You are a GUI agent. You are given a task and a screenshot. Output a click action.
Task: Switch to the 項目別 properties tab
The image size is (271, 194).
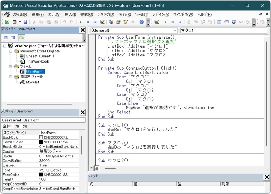pyautogui.click(x=21, y=126)
